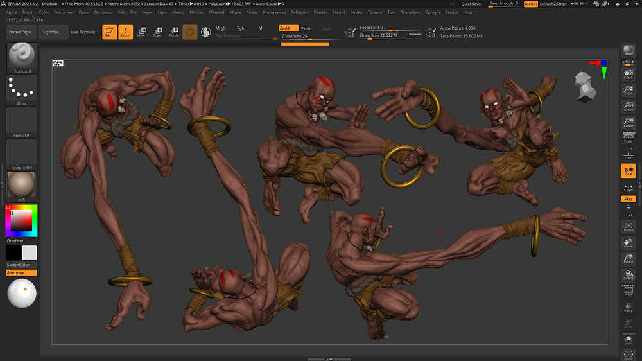Toggle Local symmetry button
Image resolution: width=642 pixels, height=361 pixels.
click(628, 171)
